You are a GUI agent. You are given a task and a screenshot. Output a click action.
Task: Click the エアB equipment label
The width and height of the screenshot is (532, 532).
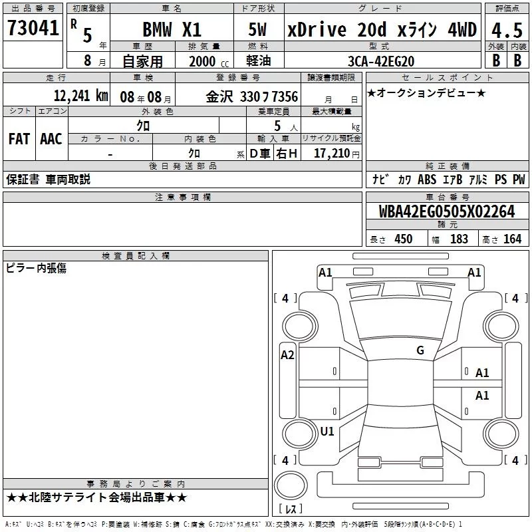tap(452, 180)
